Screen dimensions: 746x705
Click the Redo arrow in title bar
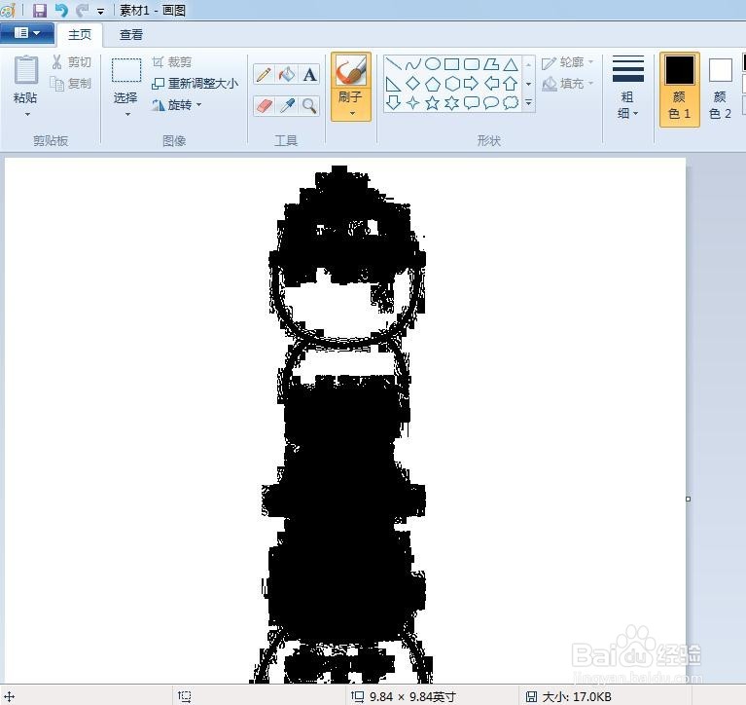pos(83,11)
